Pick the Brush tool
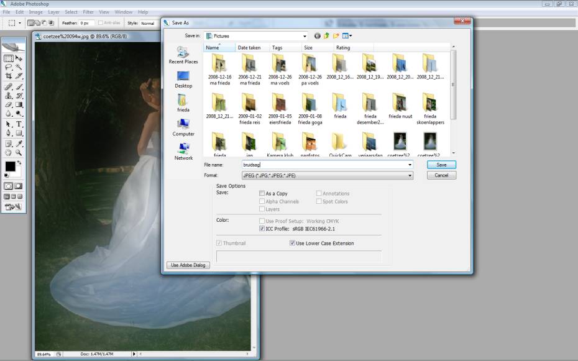Viewport: 578px width, 361px height. point(19,87)
